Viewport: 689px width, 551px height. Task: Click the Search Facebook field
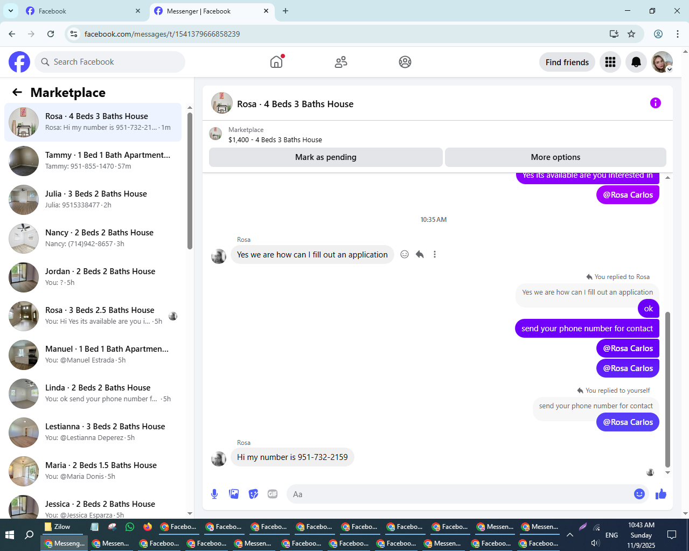click(110, 62)
